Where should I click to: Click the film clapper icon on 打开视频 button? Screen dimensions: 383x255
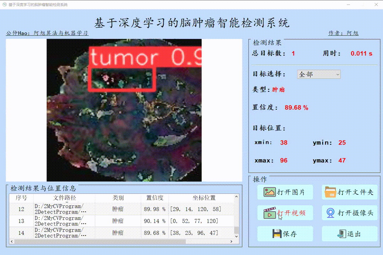click(271, 213)
